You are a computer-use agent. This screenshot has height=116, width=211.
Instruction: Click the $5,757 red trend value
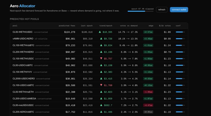coord(108,59)
